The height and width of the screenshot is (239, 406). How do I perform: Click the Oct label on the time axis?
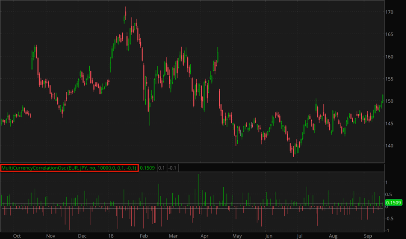tap(17, 235)
